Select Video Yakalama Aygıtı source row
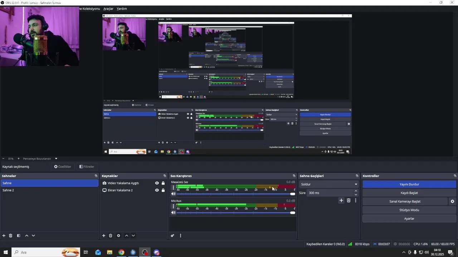Viewport: 458px width, 257px height. point(134,183)
